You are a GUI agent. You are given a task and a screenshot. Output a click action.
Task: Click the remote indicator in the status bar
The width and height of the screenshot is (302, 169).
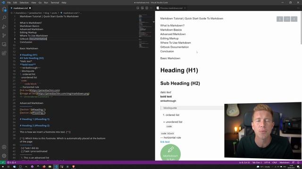(3, 162)
